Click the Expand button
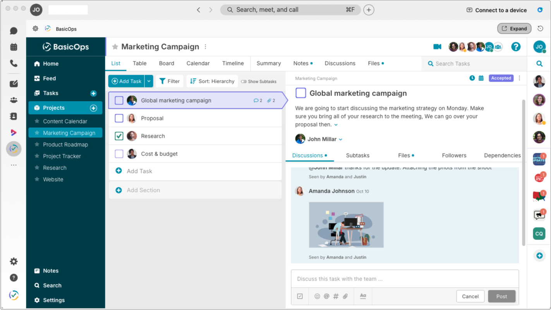Viewport: 551px width, 310px height. pyautogui.click(x=514, y=29)
